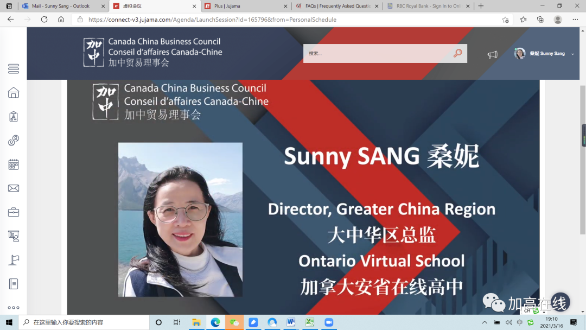Open Microsoft Edge from taskbar
The image size is (586, 330).
tap(215, 322)
